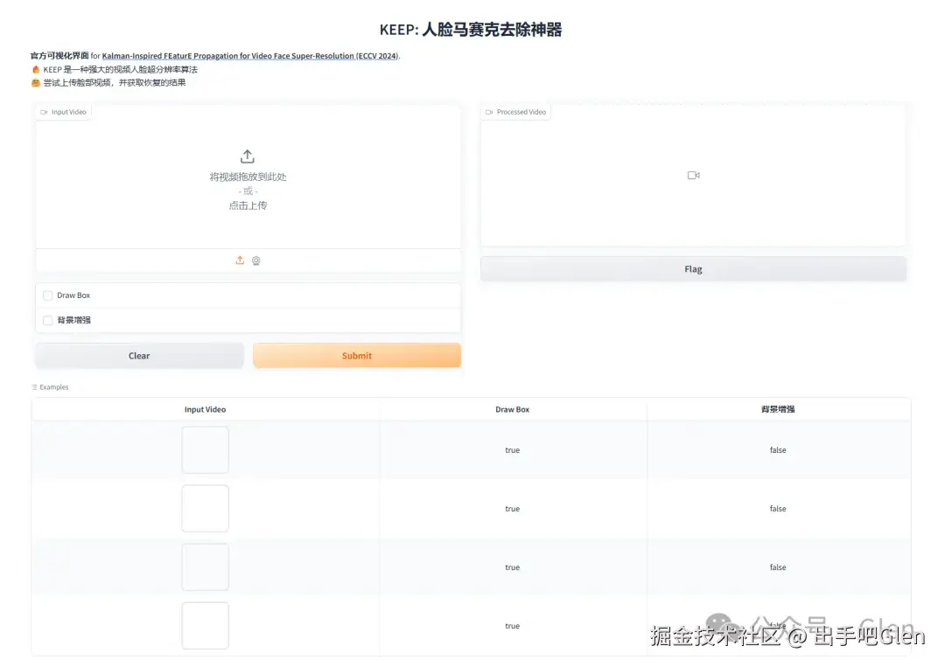Click the Input Video column header in Examples
The height and width of the screenshot is (667, 945).
click(205, 409)
